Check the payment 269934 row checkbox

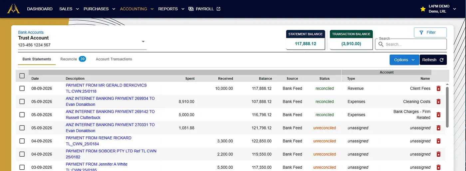(x=22, y=101)
